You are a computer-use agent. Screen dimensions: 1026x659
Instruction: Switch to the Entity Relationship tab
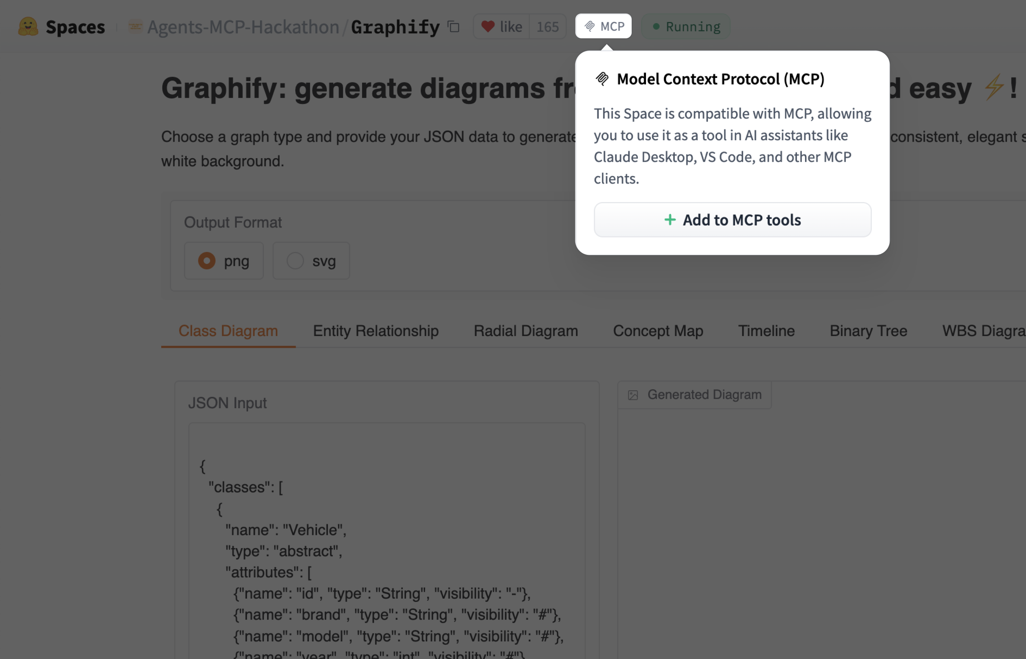pos(376,331)
